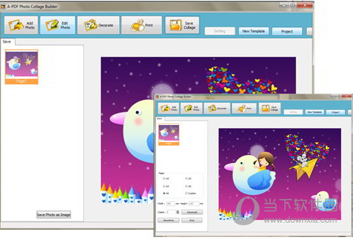Click Print in the back window toolbar
The width and height of the screenshot is (353, 239).
pos(142,25)
